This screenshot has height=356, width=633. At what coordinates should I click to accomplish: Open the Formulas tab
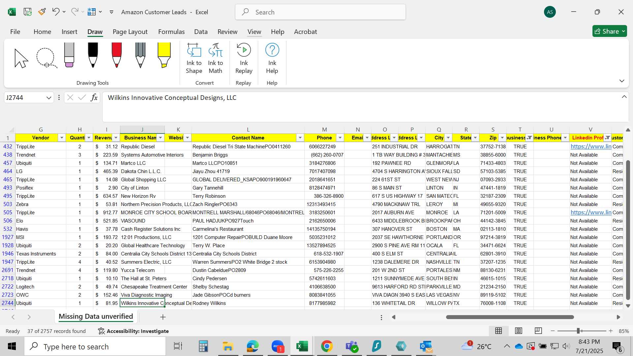[x=171, y=32]
